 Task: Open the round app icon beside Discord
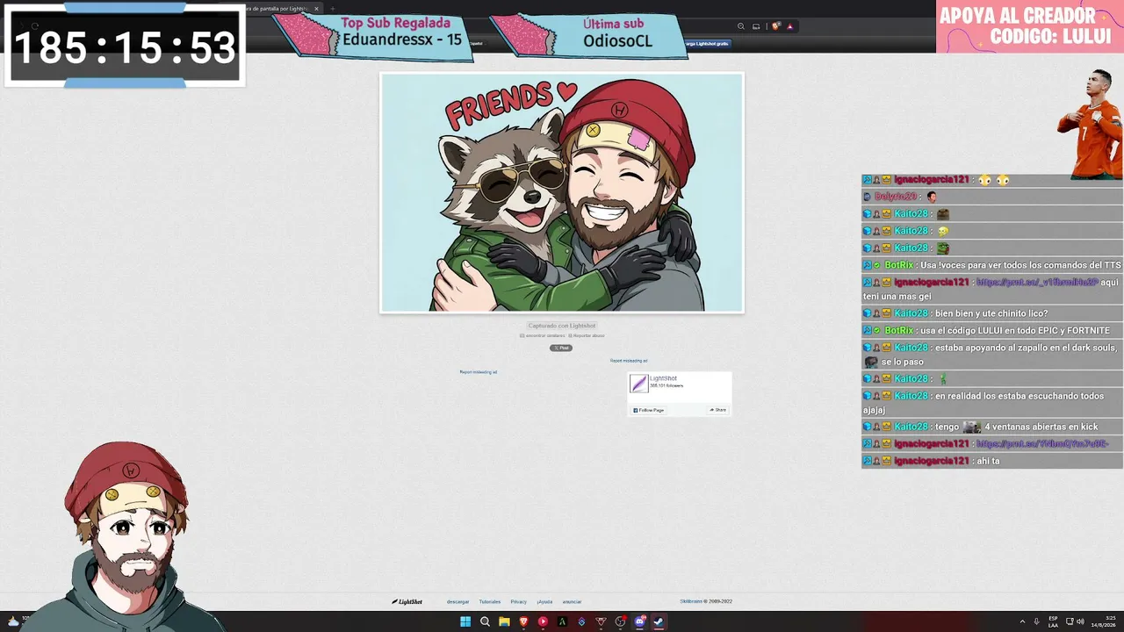tap(620, 621)
